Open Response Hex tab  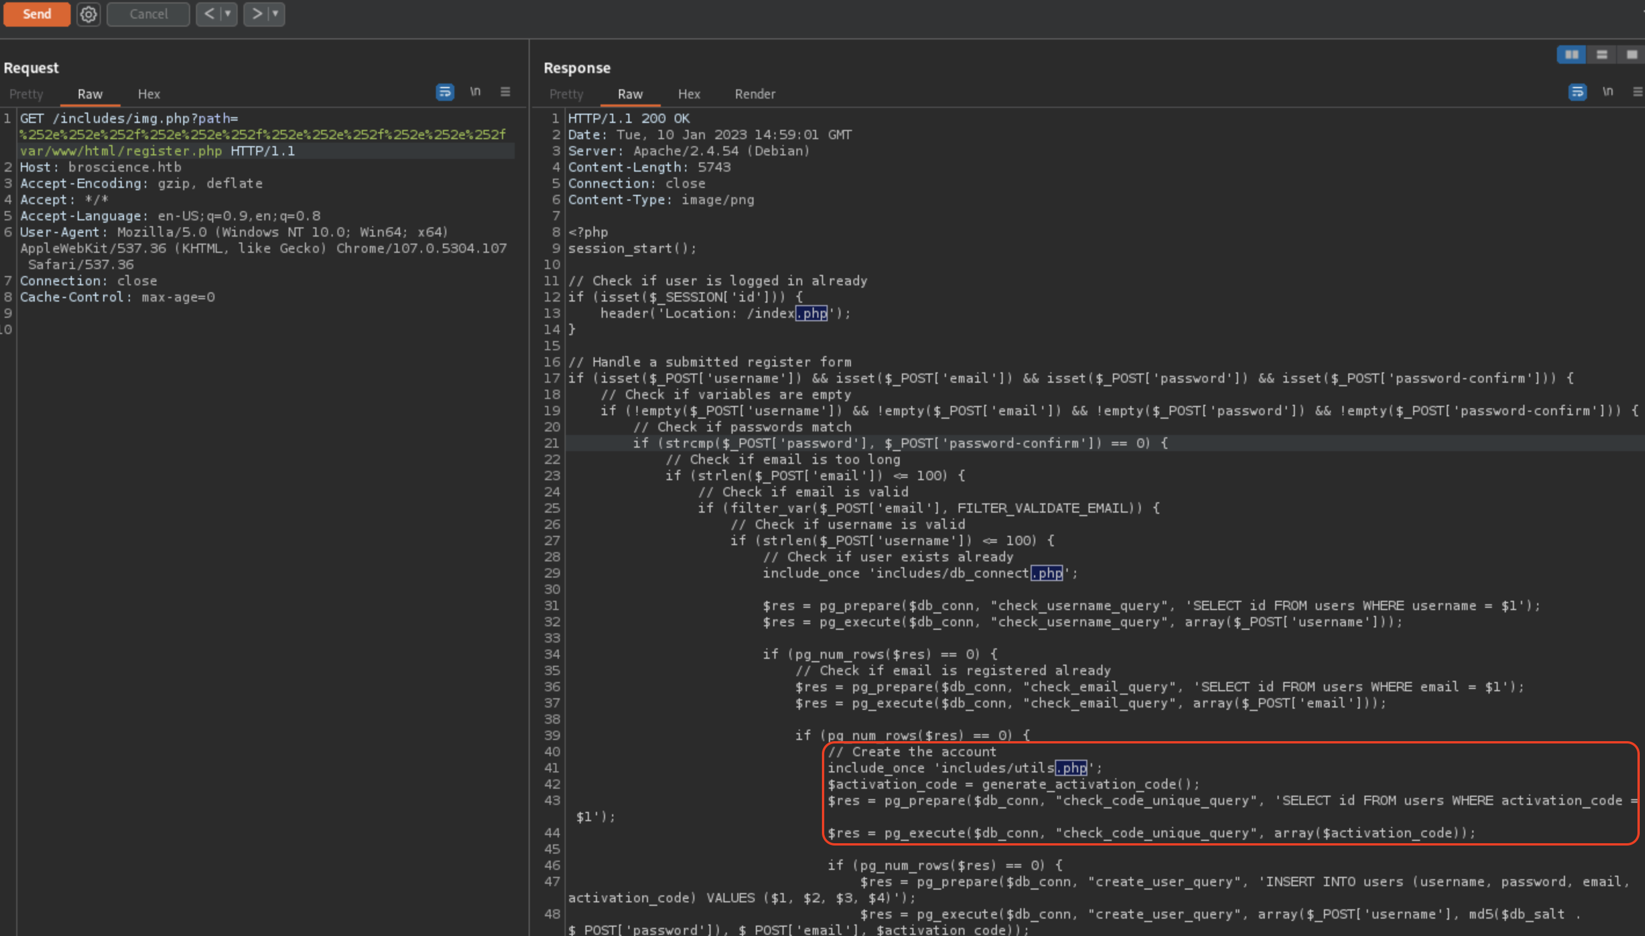click(x=689, y=94)
